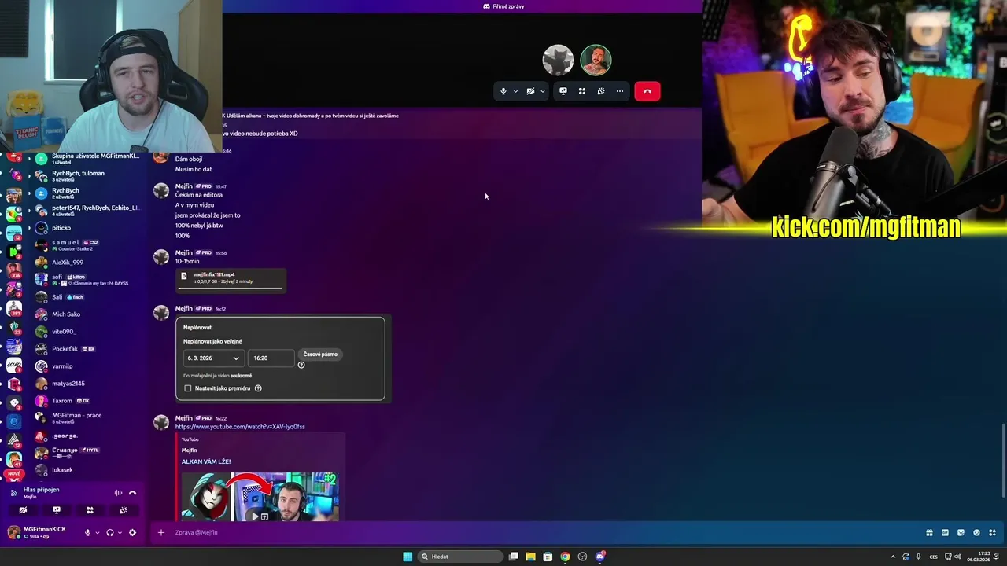
Task: Open direct message with lukasek
Action: (x=87, y=469)
